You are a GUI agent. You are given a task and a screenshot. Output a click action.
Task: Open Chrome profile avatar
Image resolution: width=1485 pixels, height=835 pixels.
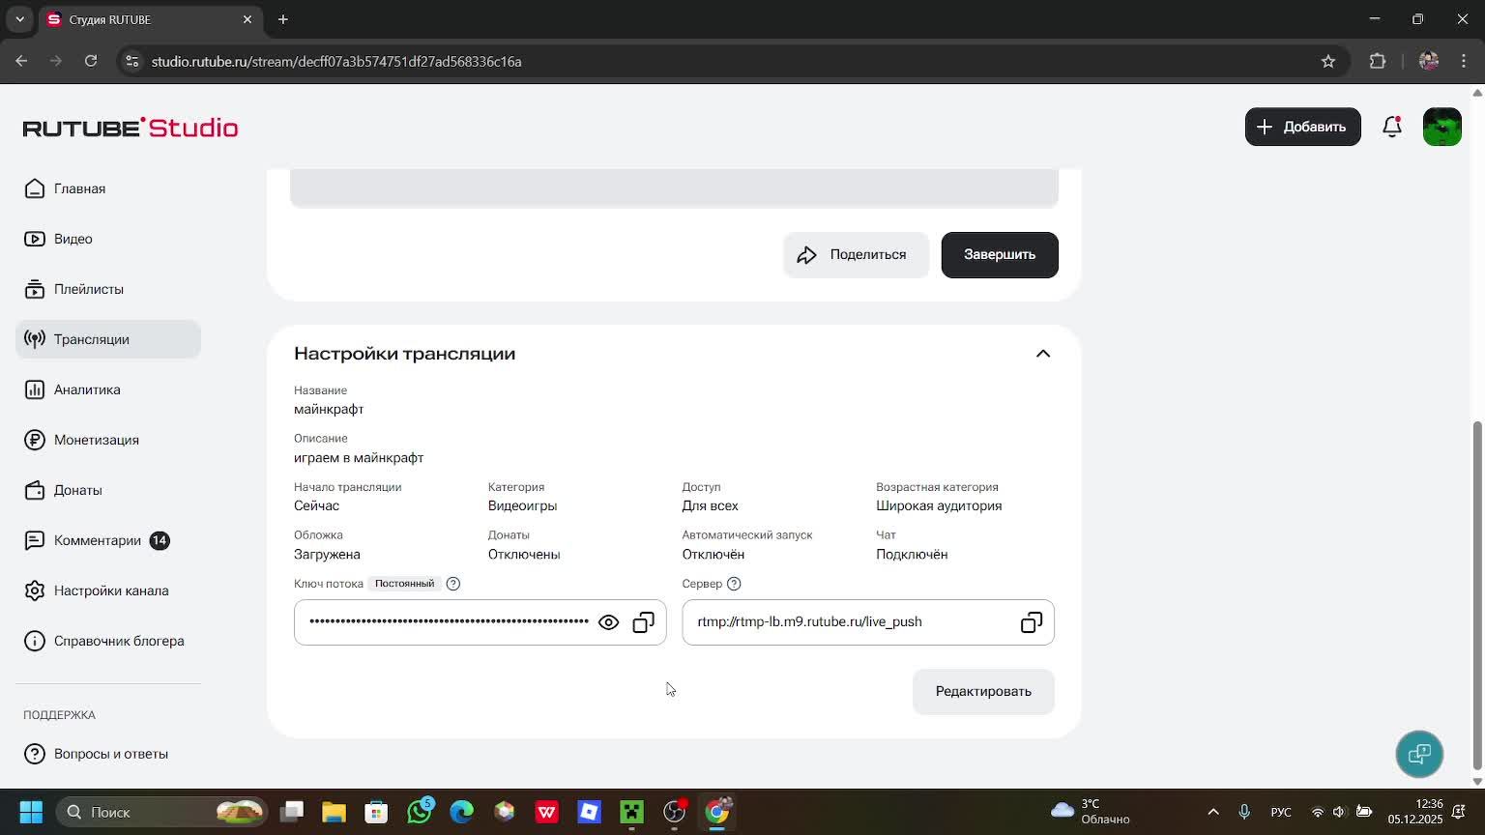coord(1429,61)
